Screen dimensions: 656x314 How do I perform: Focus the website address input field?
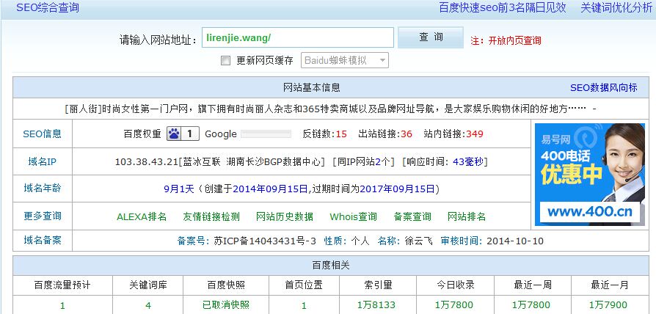[297, 37]
